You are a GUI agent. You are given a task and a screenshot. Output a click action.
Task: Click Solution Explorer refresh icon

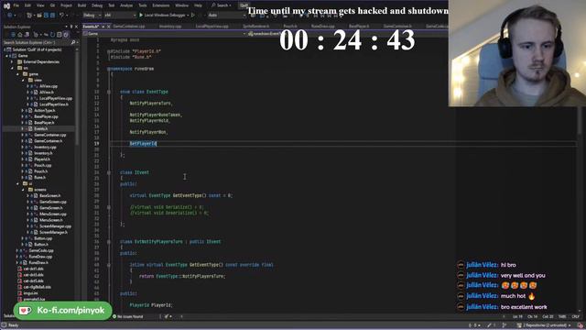52,35
